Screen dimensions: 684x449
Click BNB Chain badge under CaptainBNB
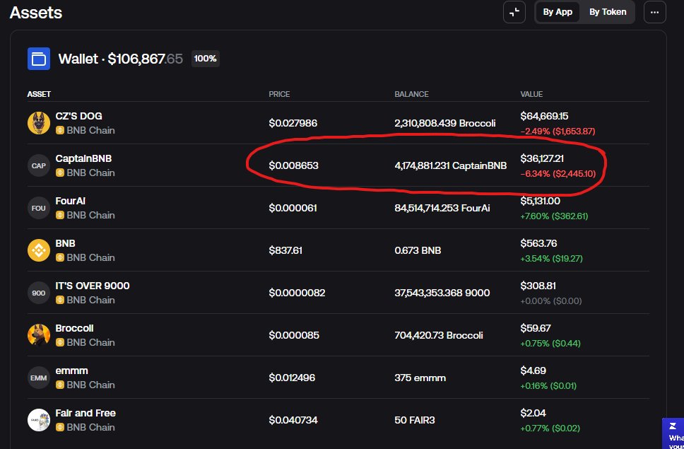(x=85, y=173)
